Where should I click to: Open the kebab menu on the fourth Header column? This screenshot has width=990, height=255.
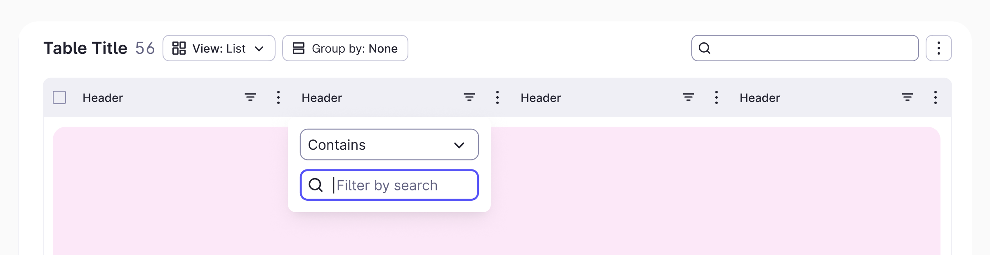tap(936, 98)
